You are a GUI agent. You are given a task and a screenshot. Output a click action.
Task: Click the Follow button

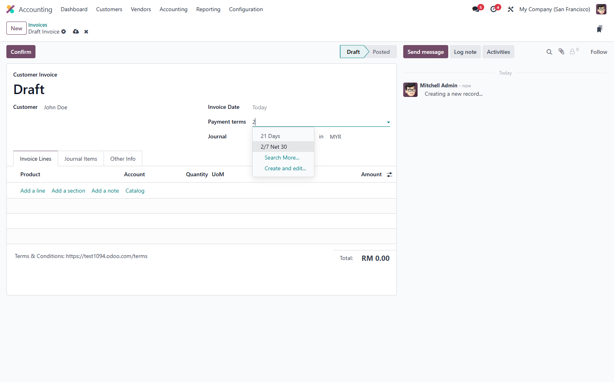(x=599, y=52)
